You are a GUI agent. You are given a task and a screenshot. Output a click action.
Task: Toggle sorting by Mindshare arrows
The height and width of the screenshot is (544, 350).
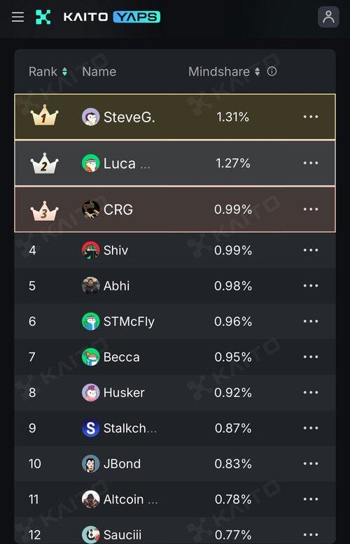258,72
